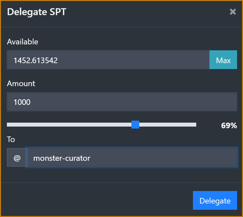Click the empty header area beside the title
This screenshot has width=243, height=217.
(148, 12)
